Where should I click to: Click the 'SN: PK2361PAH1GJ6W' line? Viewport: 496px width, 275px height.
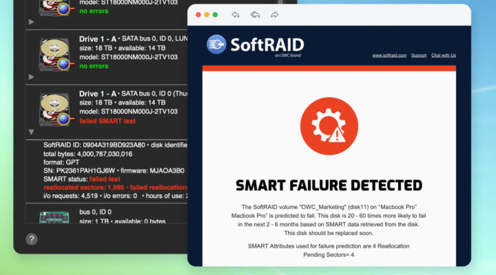pyautogui.click(x=114, y=170)
